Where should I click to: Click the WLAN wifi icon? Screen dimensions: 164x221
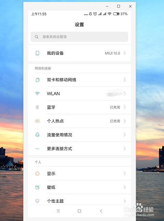[x=37, y=93]
